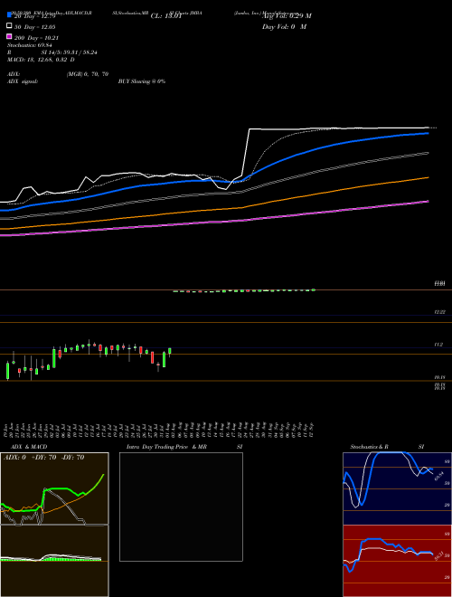
Task: Open the red RSI panel chart
Action: (x=397, y=561)
